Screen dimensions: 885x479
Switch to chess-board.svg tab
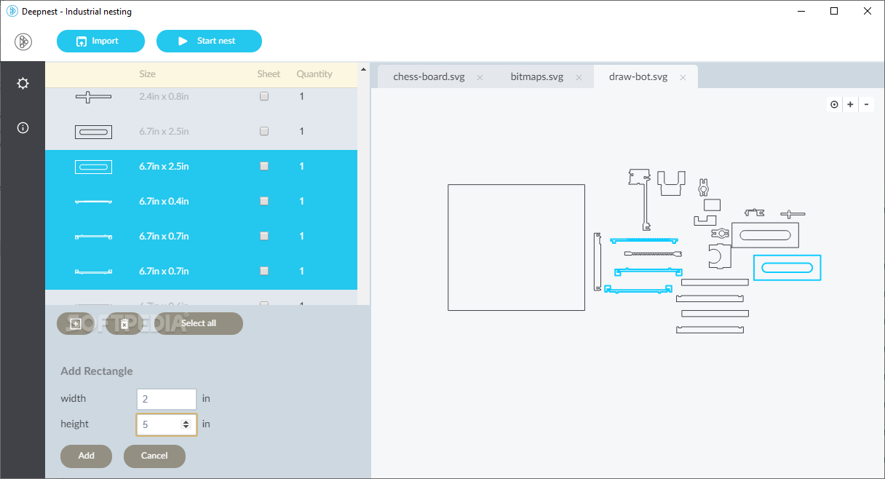click(429, 76)
